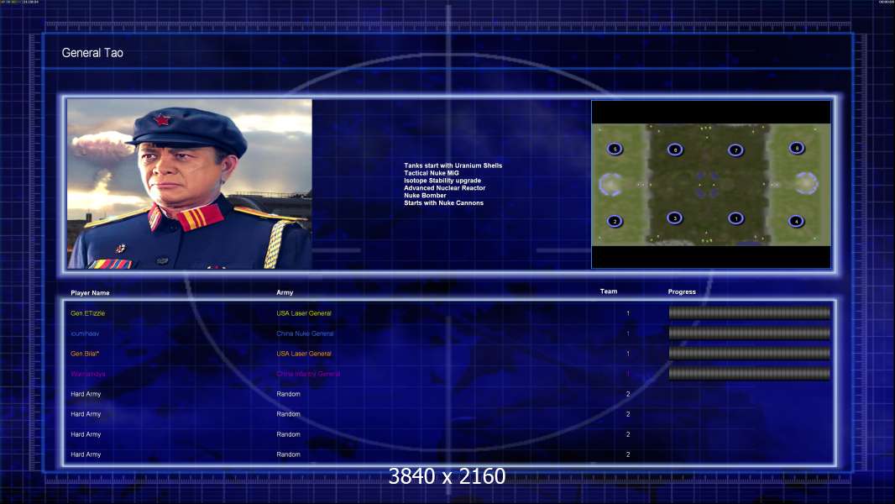Click start position marker 5 on map
This screenshot has height=504, width=895.
pyautogui.click(x=615, y=149)
